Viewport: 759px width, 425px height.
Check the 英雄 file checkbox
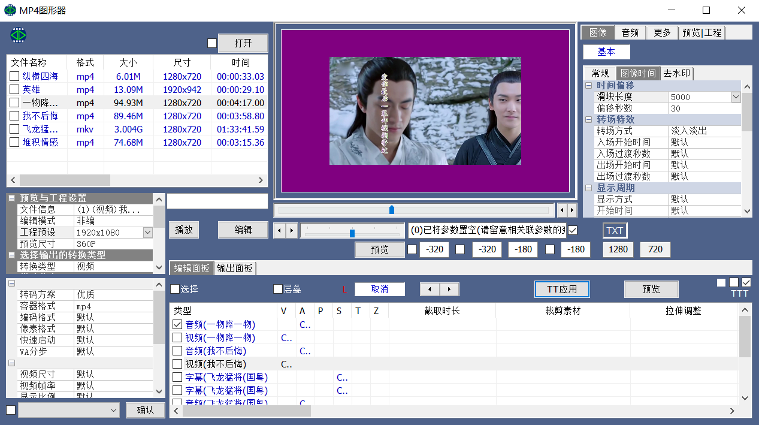[14, 89]
